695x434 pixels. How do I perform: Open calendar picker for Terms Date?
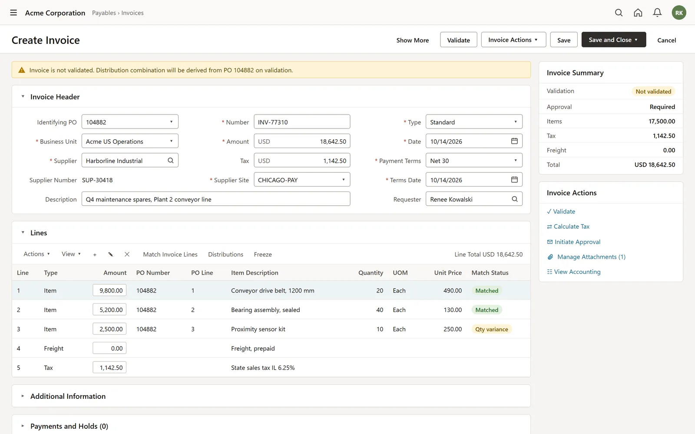[514, 180]
